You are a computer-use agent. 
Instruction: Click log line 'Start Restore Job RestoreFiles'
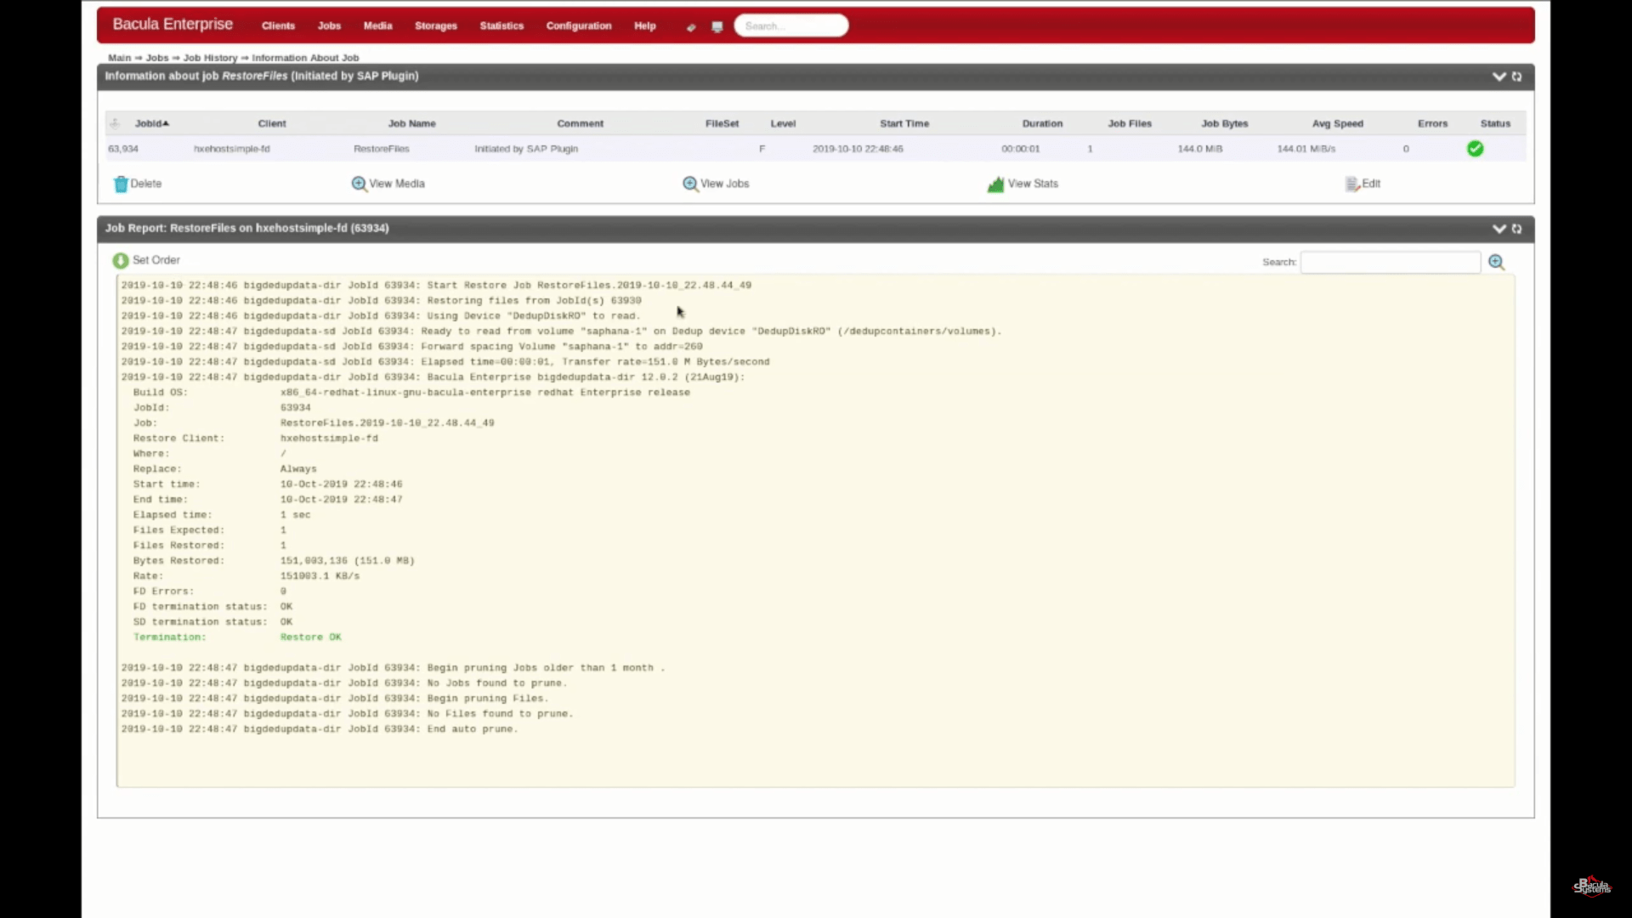pyautogui.click(x=436, y=285)
